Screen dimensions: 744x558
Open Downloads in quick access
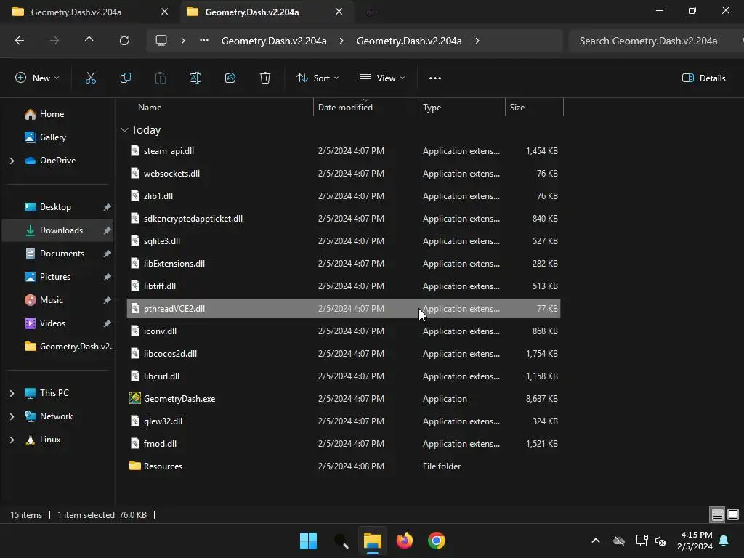(61, 230)
